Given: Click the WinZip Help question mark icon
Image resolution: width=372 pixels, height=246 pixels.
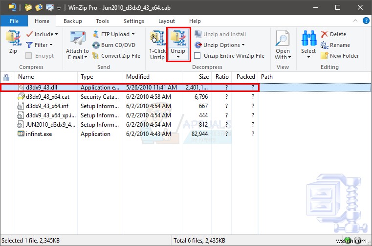Looking at the screenshot, I should pyautogui.click(x=366, y=21).
